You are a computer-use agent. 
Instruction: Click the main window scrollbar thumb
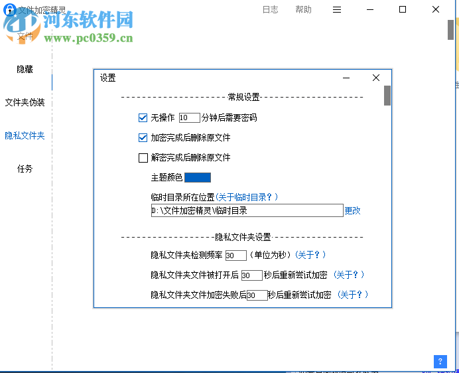click(x=450, y=30)
